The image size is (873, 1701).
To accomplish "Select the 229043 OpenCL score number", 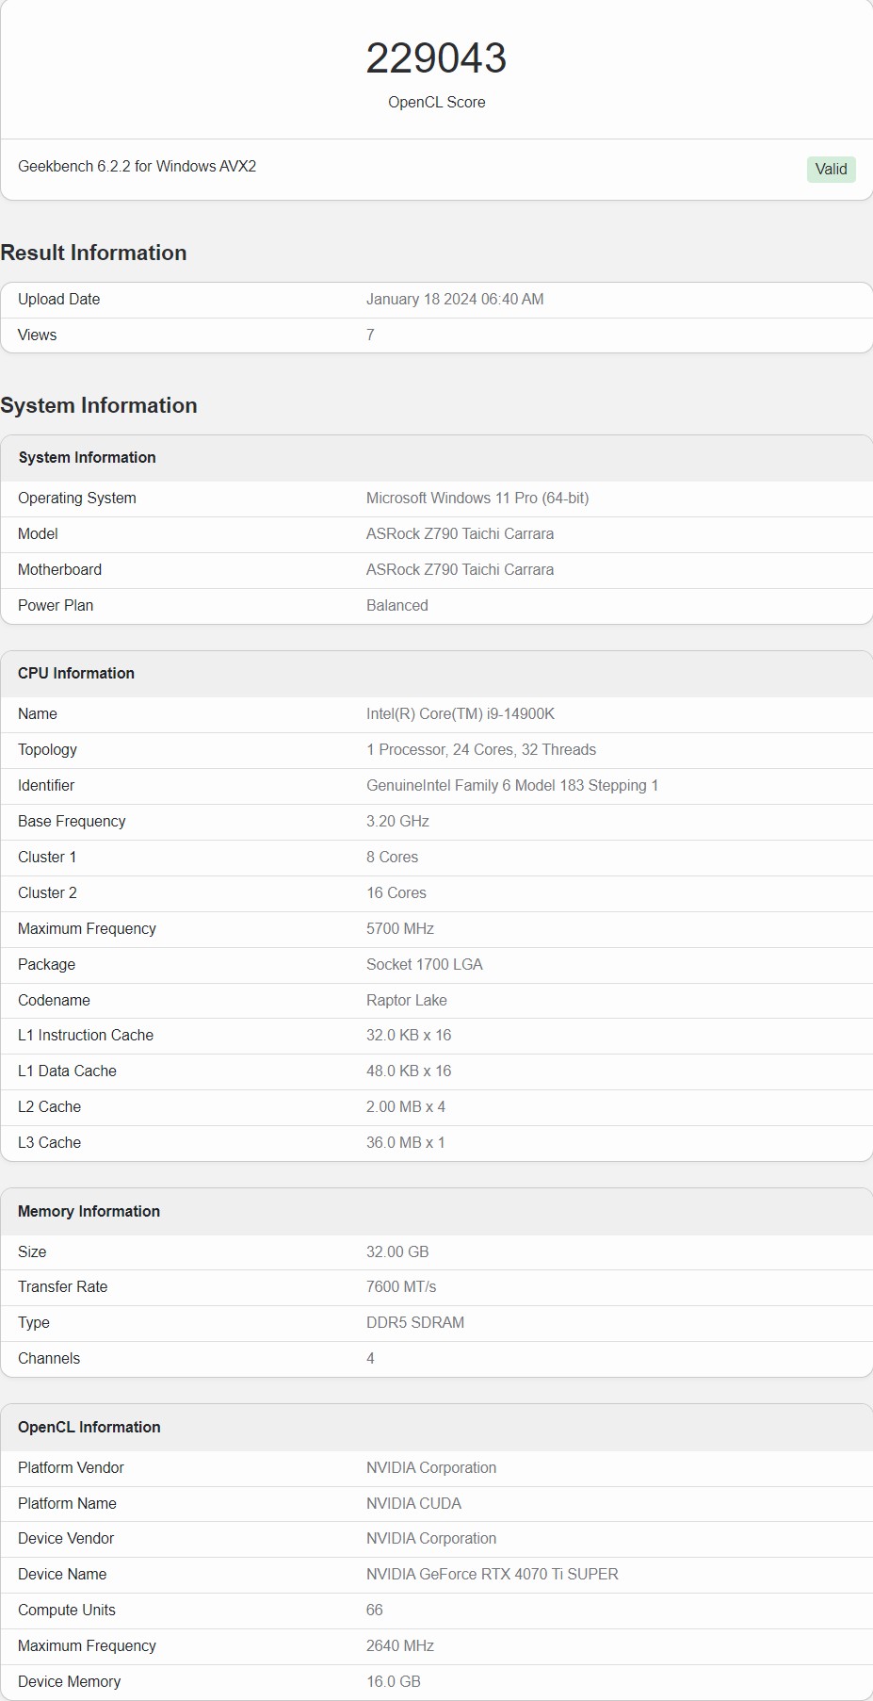I will 436,58.
